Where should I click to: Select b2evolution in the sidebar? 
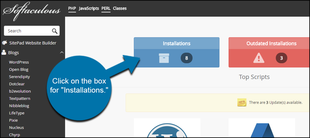pyautogui.click(x=20, y=91)
